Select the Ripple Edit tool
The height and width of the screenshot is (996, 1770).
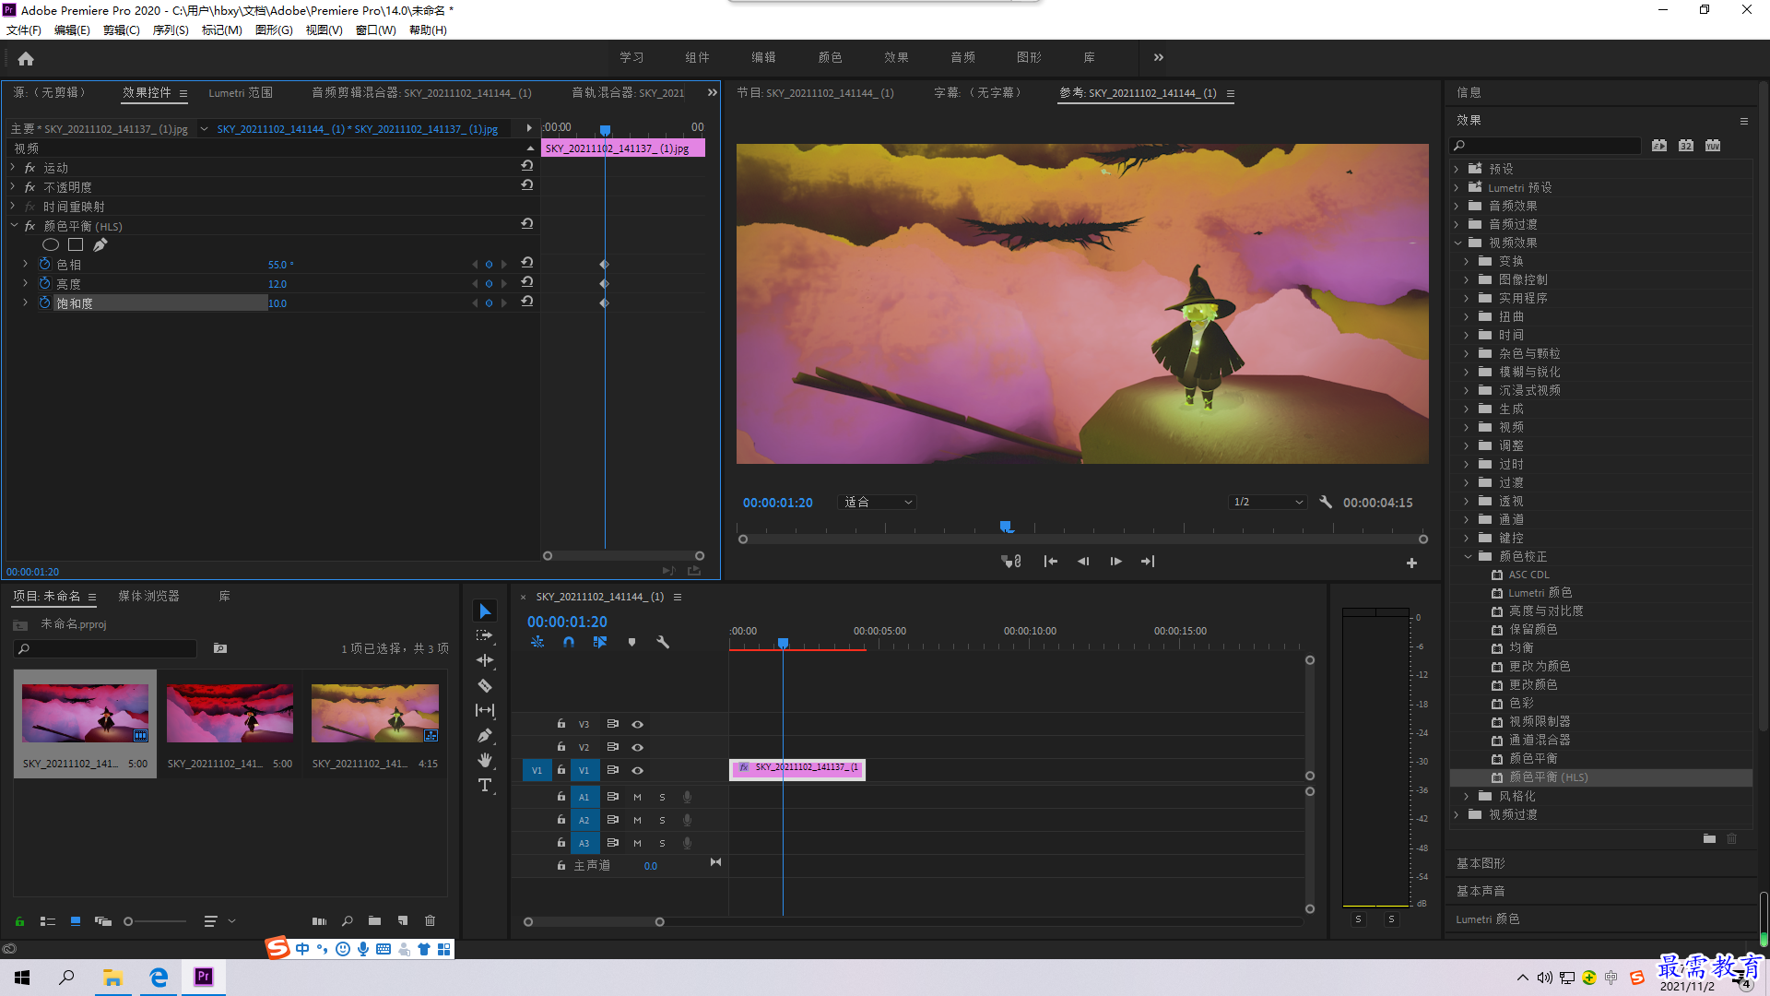[485, 661]
